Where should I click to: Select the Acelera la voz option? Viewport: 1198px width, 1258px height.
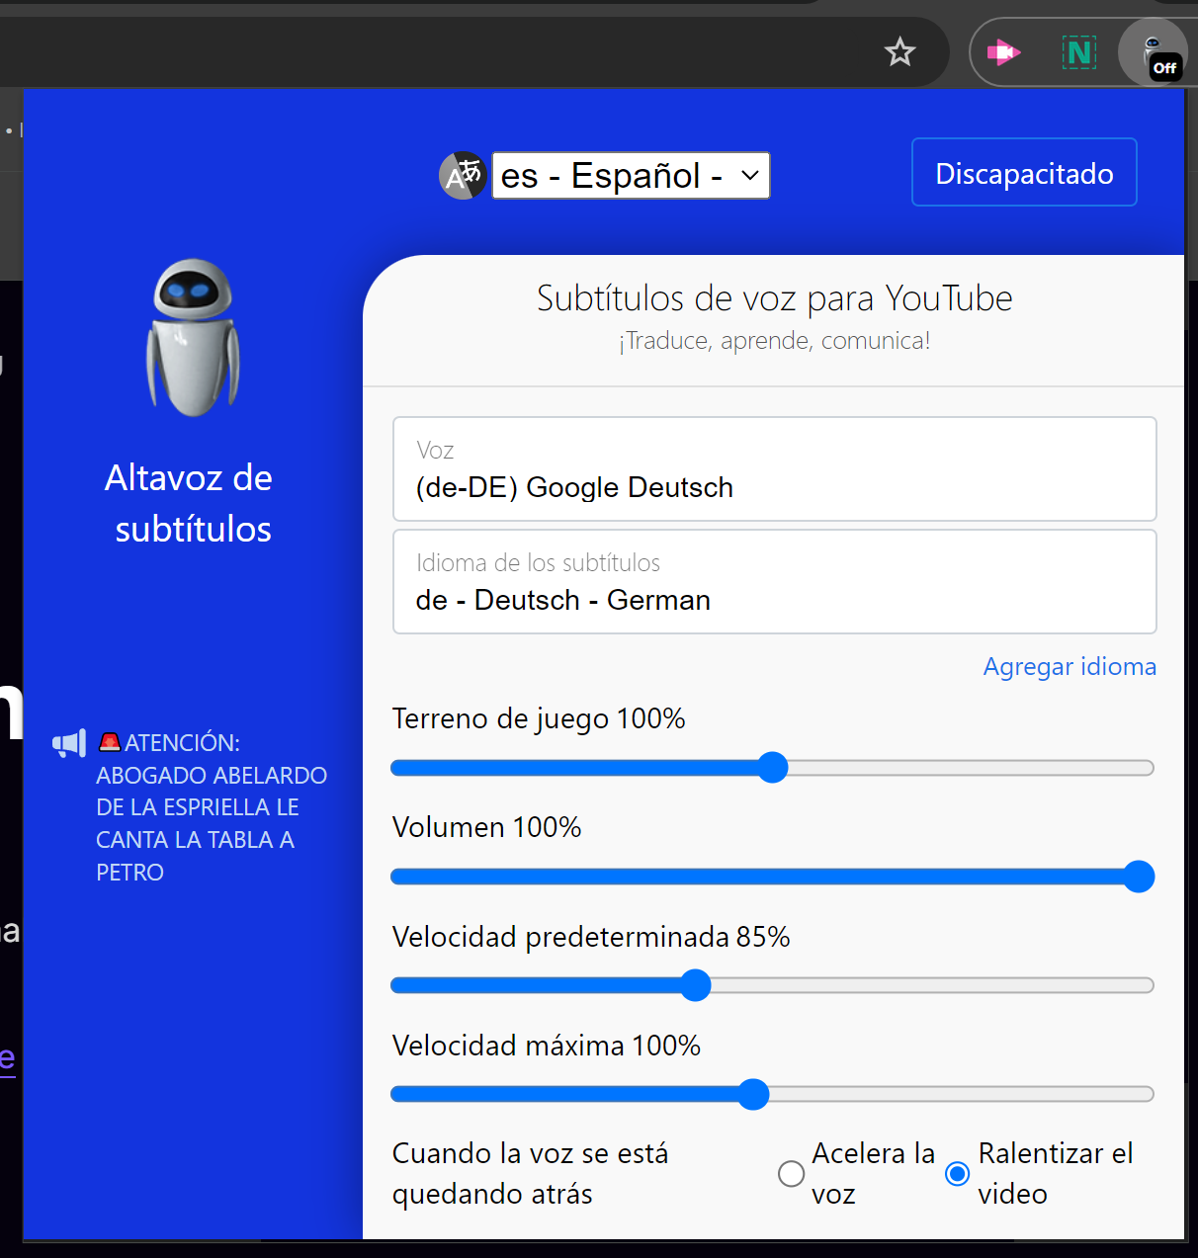click(791, 1174)
